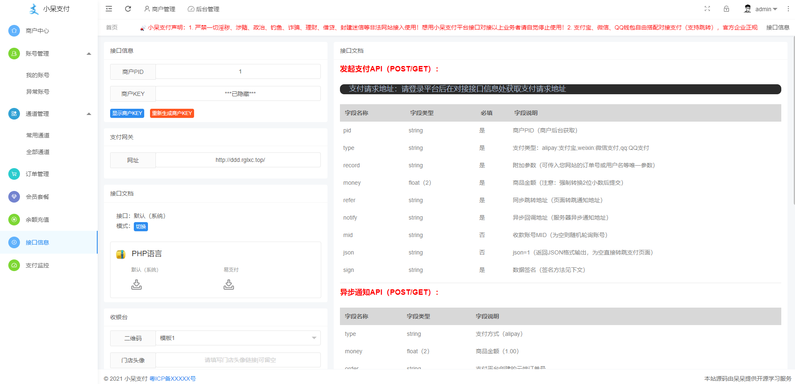The image size is (795, 384).
Task: Collapse the 通道管理 sidebar group
Action: pos(89,113)
